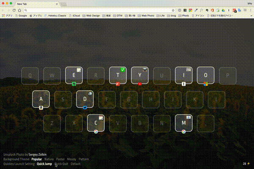Open the T shortcut key tile
Screen dimensions: 254x169
pyautogui.click(x=118, y=75)
